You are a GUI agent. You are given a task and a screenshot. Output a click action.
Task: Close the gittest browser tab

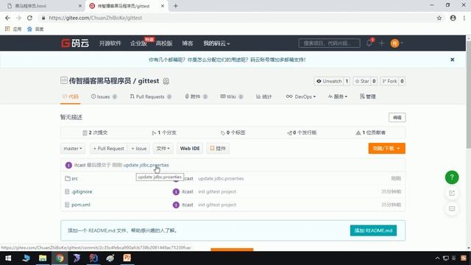coord(163,6)
